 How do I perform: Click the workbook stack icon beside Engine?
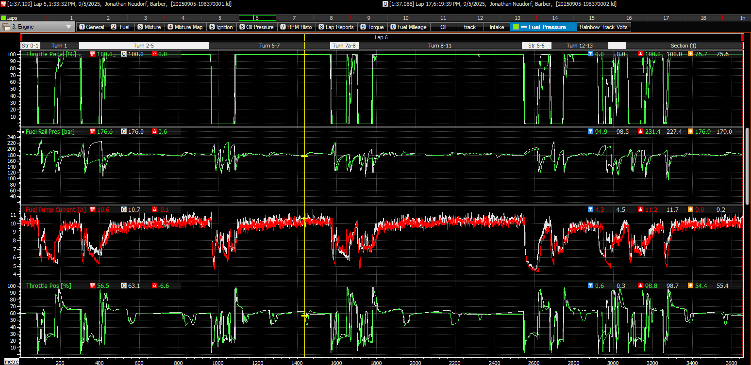[x=6, y=27]
